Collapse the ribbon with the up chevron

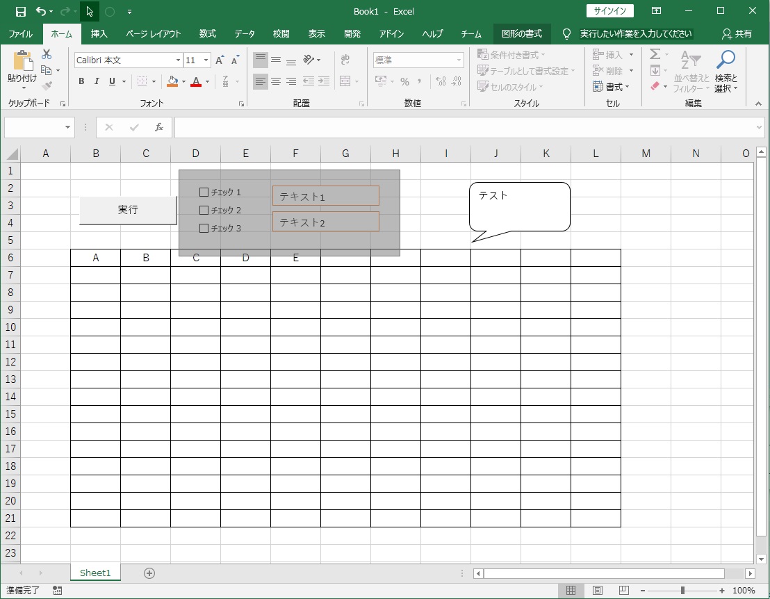click(x=758, y=104)
